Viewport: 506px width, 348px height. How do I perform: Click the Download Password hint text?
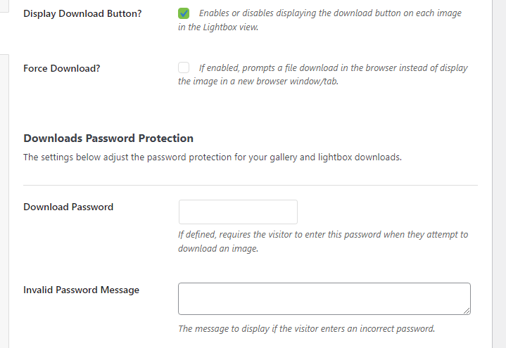322,235
